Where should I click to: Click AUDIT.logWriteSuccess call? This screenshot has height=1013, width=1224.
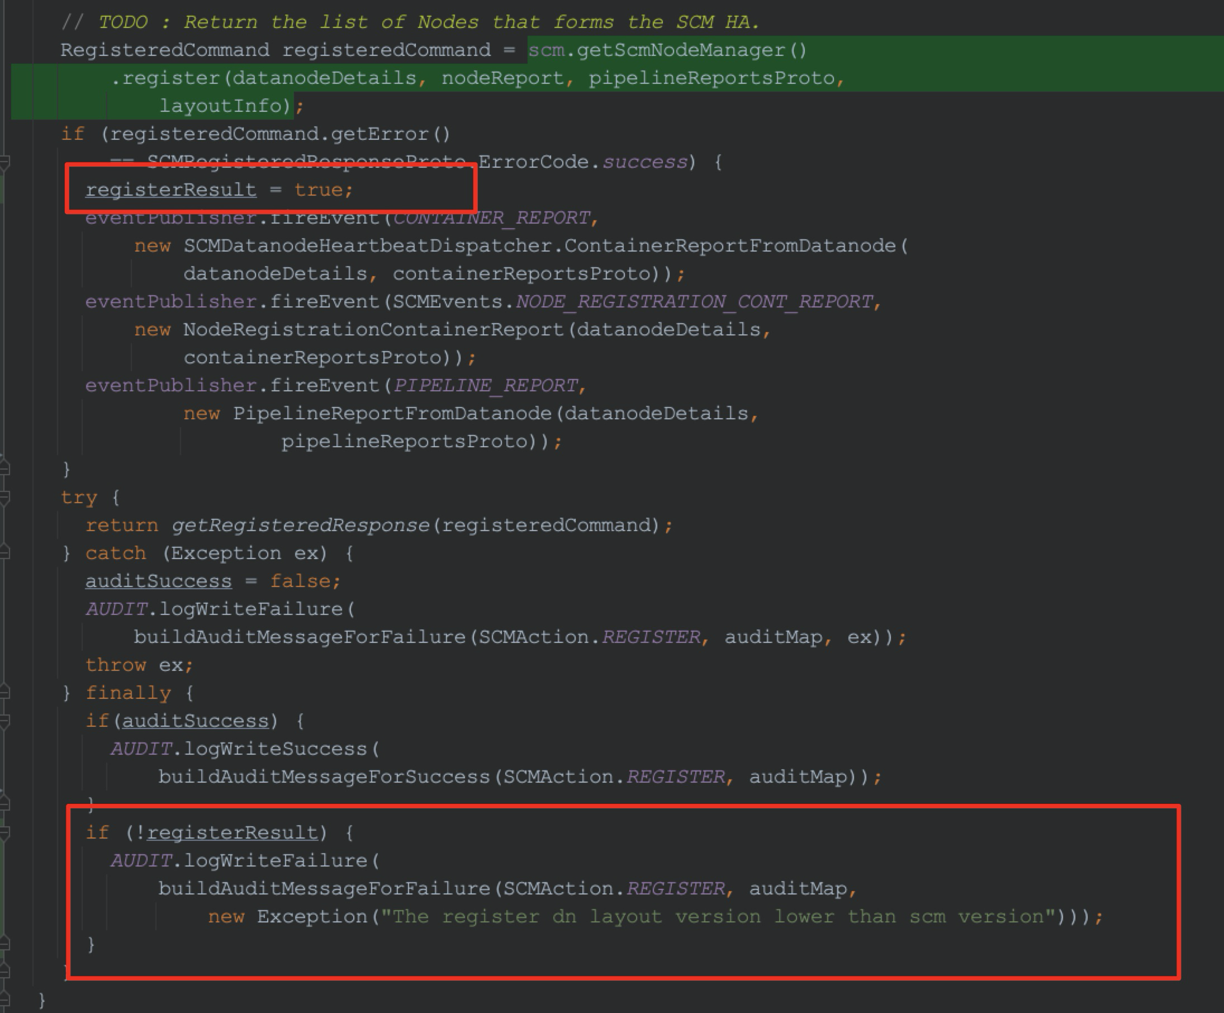pos(274,749)
